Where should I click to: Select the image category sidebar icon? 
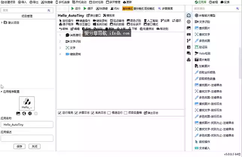189,28
